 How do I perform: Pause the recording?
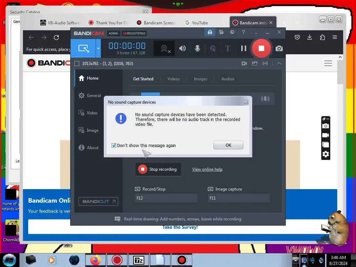pyautogui.click(x=244, y=48)
